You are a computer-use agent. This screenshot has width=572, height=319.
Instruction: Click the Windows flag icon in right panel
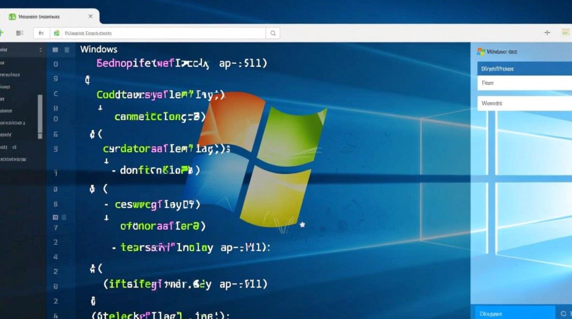click(x=481, y=51)
